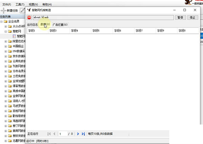Minimize the 慧聪网机械制造 dialog

click(175, 10)
